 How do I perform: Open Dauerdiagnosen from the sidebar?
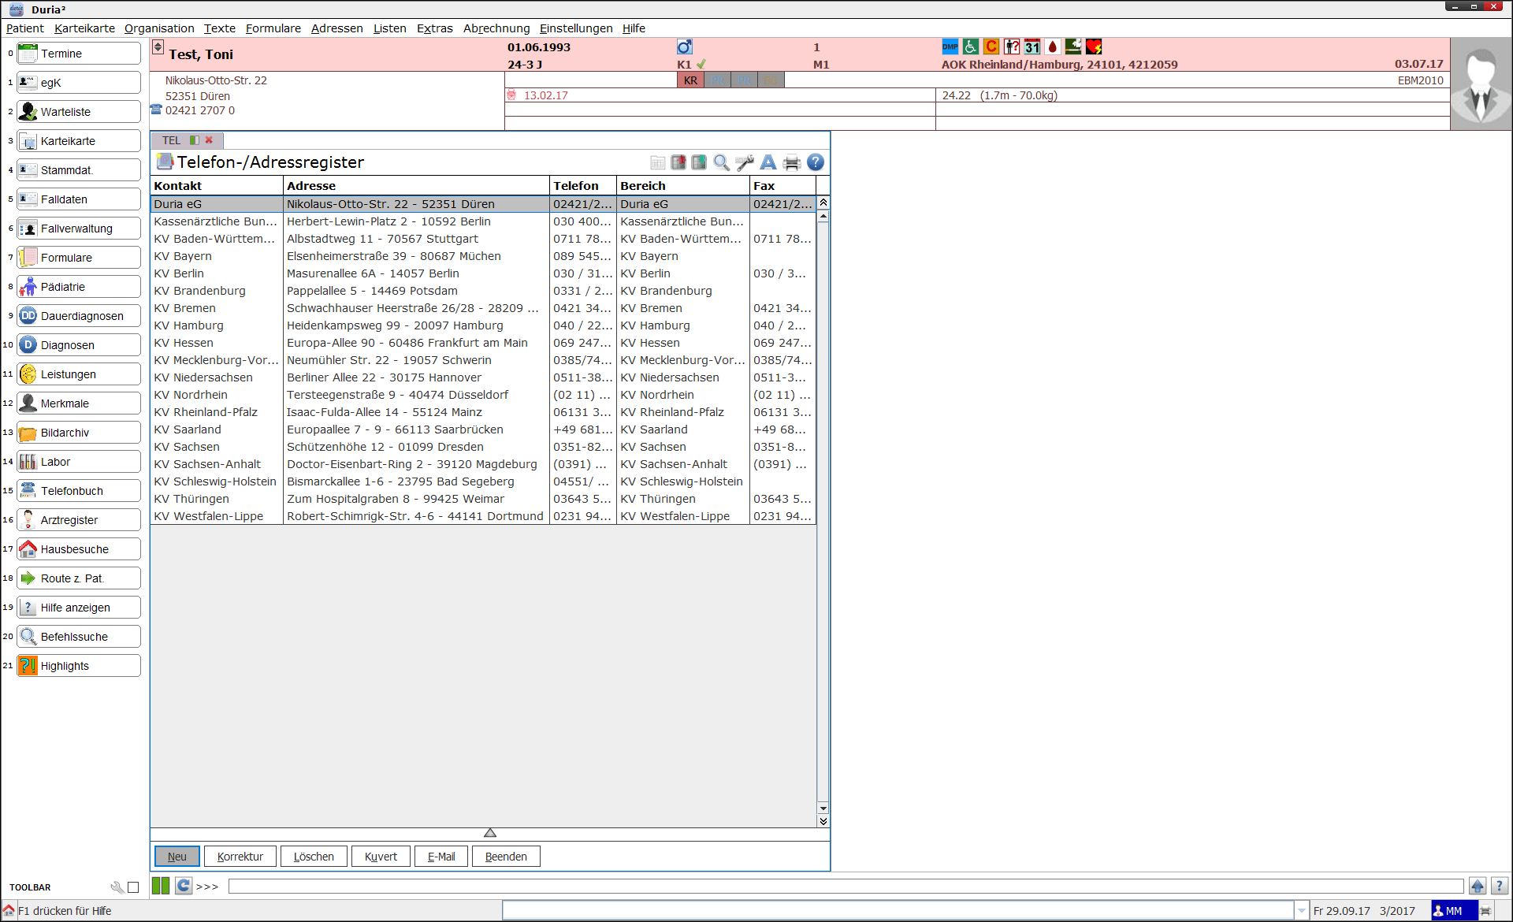pyautogui.click(x=79, y=316)
